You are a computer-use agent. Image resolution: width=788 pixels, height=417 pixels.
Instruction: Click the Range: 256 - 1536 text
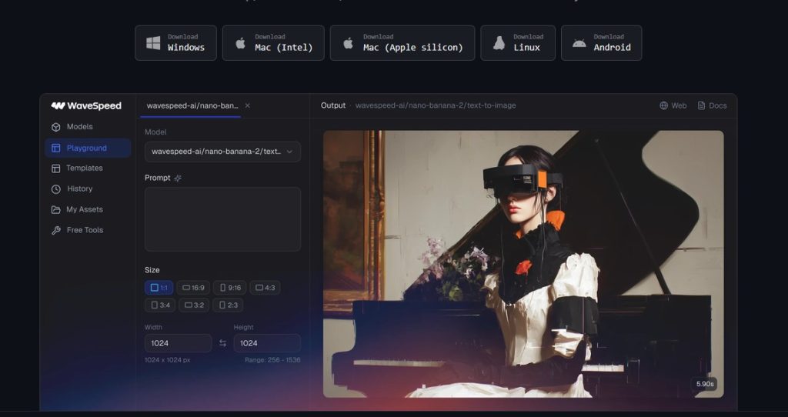[x=272, y=360]
